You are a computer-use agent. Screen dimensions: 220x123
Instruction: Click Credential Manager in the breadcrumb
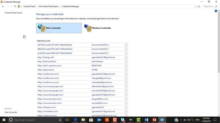tap(70, 6)
